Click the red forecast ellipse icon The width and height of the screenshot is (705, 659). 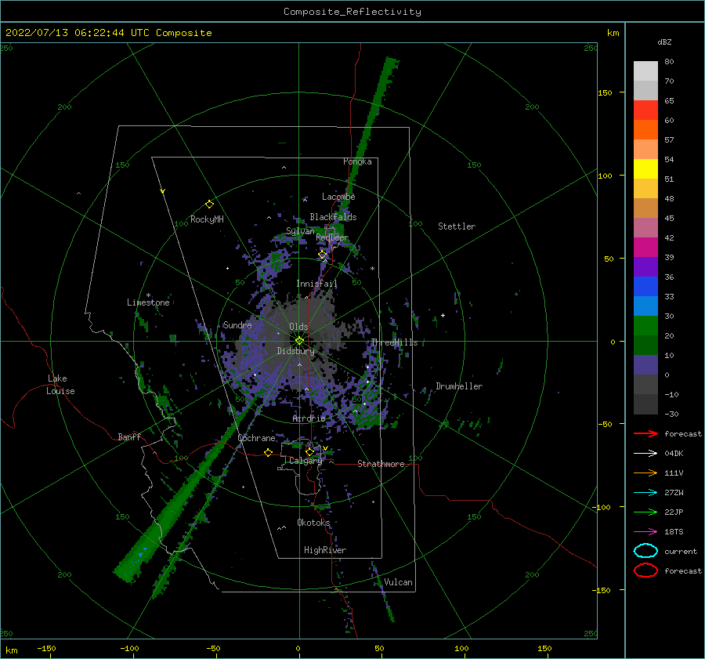(645, 570)
